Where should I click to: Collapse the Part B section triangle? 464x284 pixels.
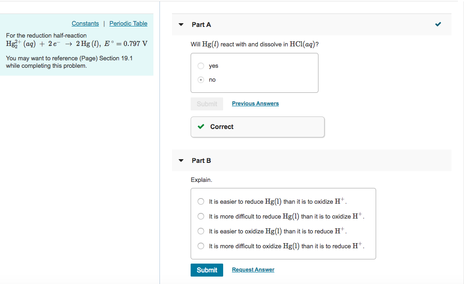point(181,161)
